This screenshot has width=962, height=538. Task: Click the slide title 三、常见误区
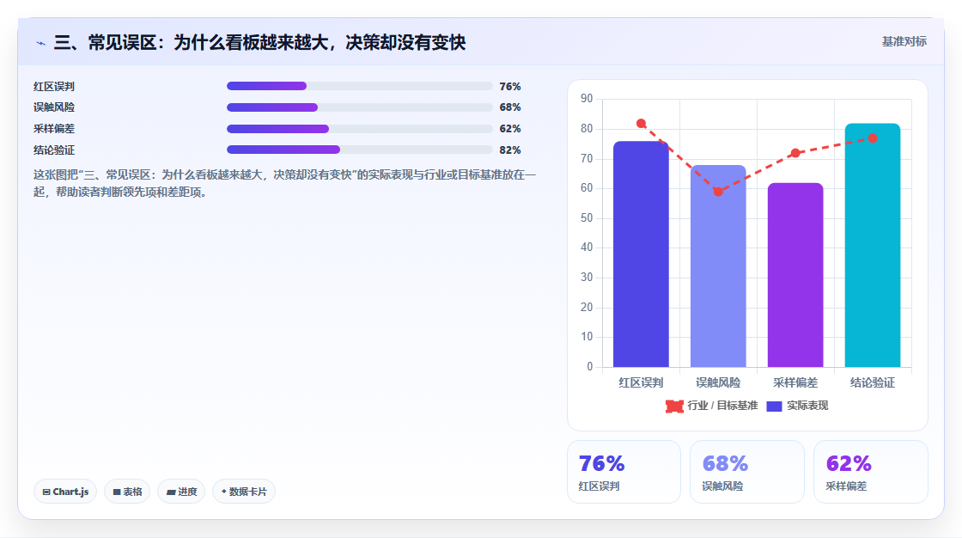click(x=259, y=42)
